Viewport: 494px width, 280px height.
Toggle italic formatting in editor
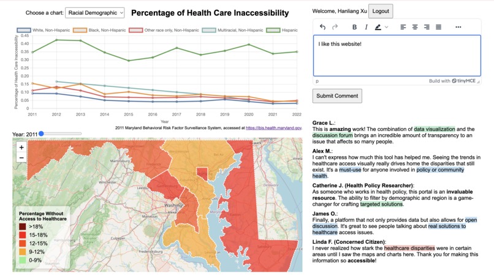click(x=366, y=27)
